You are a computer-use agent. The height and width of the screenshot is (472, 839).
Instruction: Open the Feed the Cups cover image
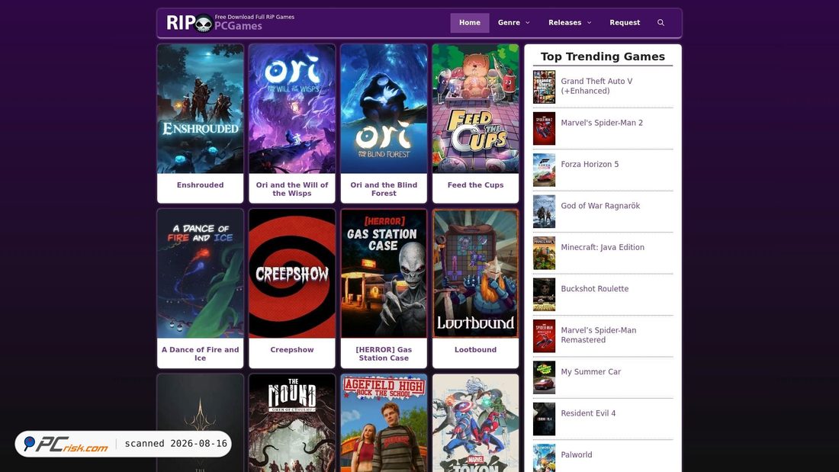[476, 108]
